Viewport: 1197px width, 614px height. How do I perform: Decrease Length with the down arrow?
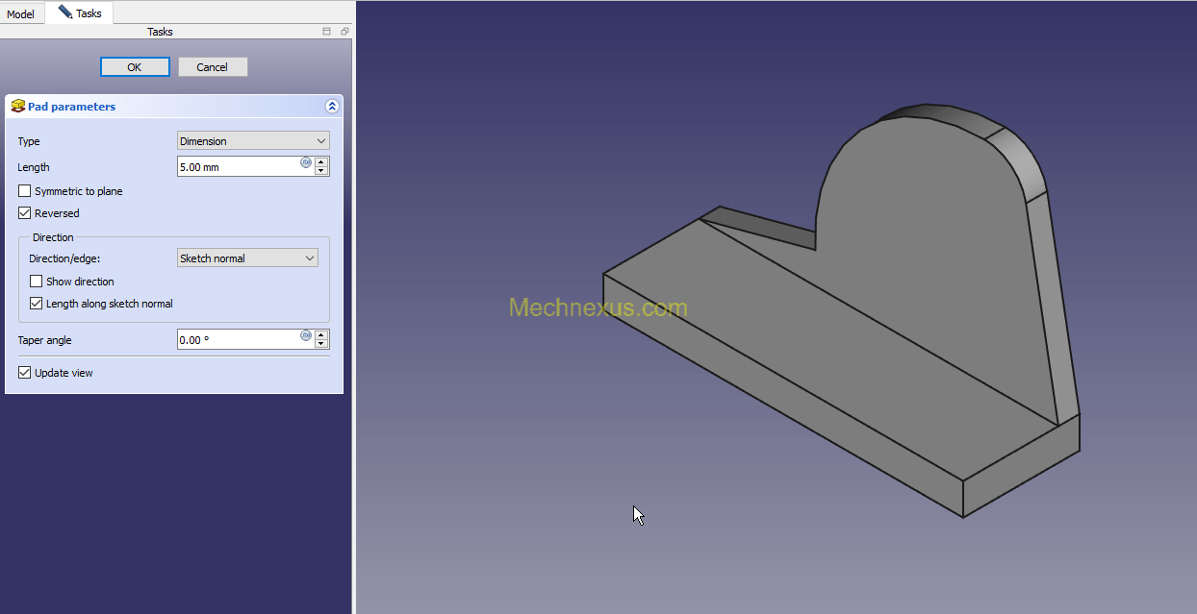point(321,171)
